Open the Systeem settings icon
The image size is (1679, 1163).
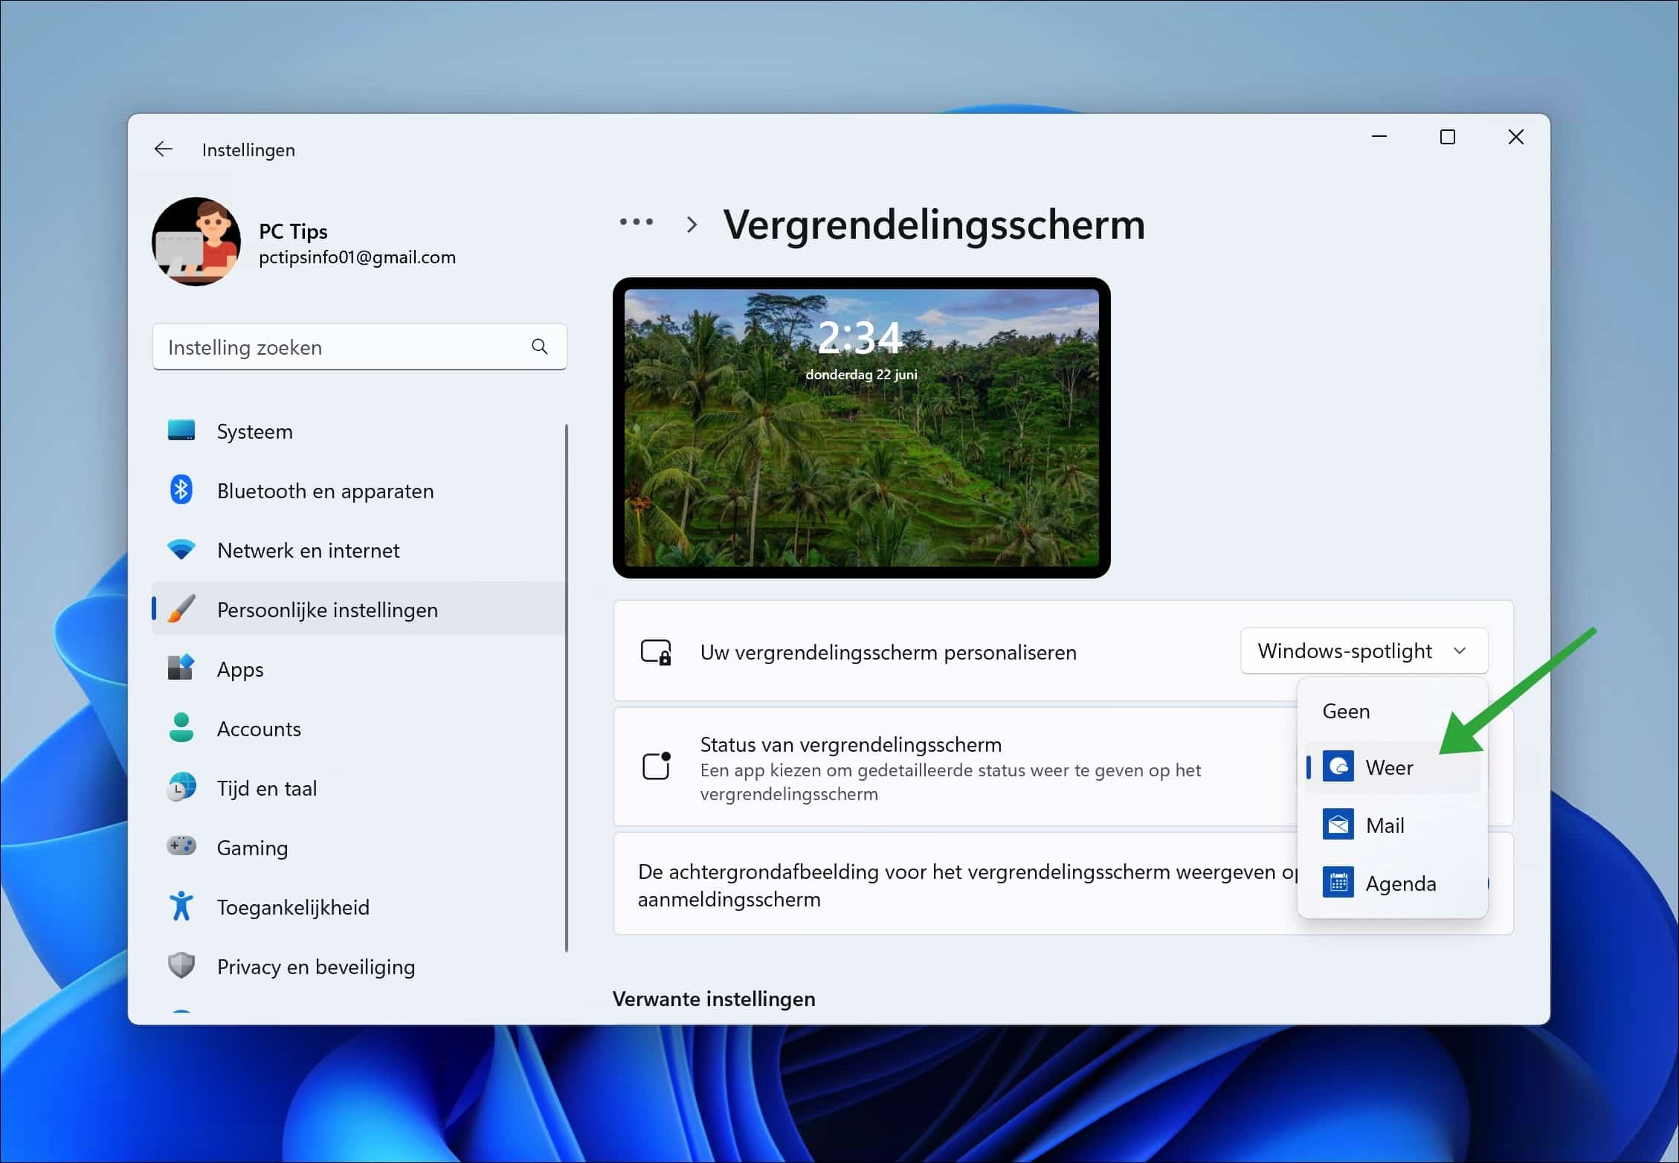click(181, 431)
